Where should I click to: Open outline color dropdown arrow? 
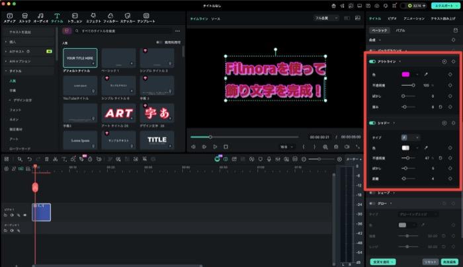[417, 74]
